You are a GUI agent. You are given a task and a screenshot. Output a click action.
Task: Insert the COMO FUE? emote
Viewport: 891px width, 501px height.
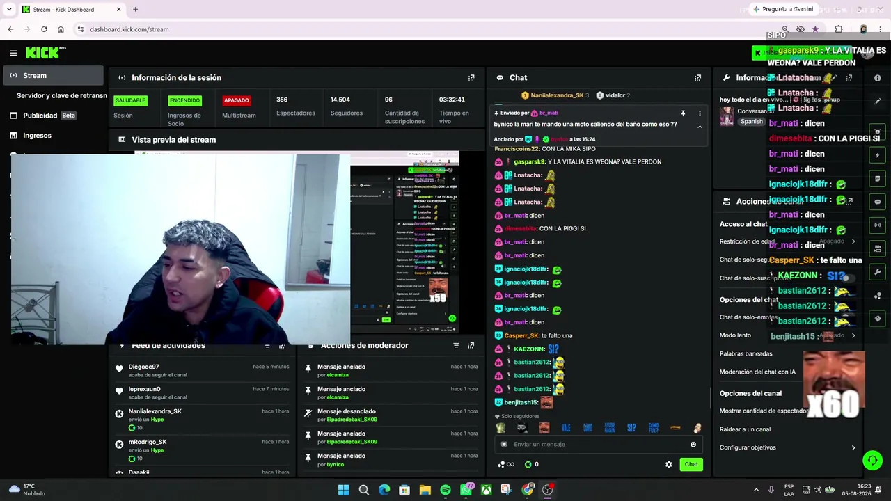653,428
